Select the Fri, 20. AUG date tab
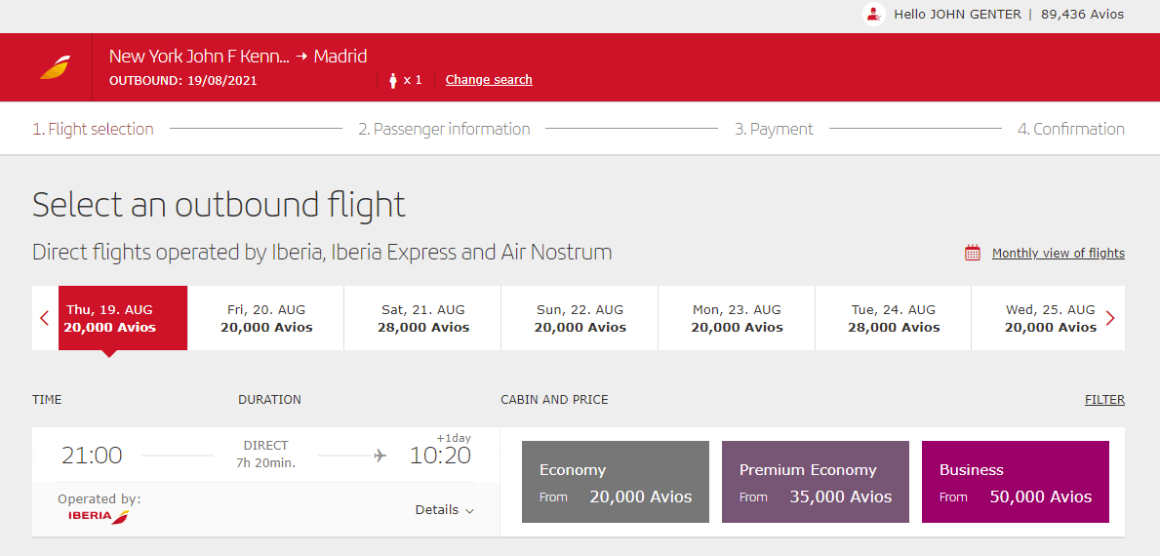 [x=266, y=318]
